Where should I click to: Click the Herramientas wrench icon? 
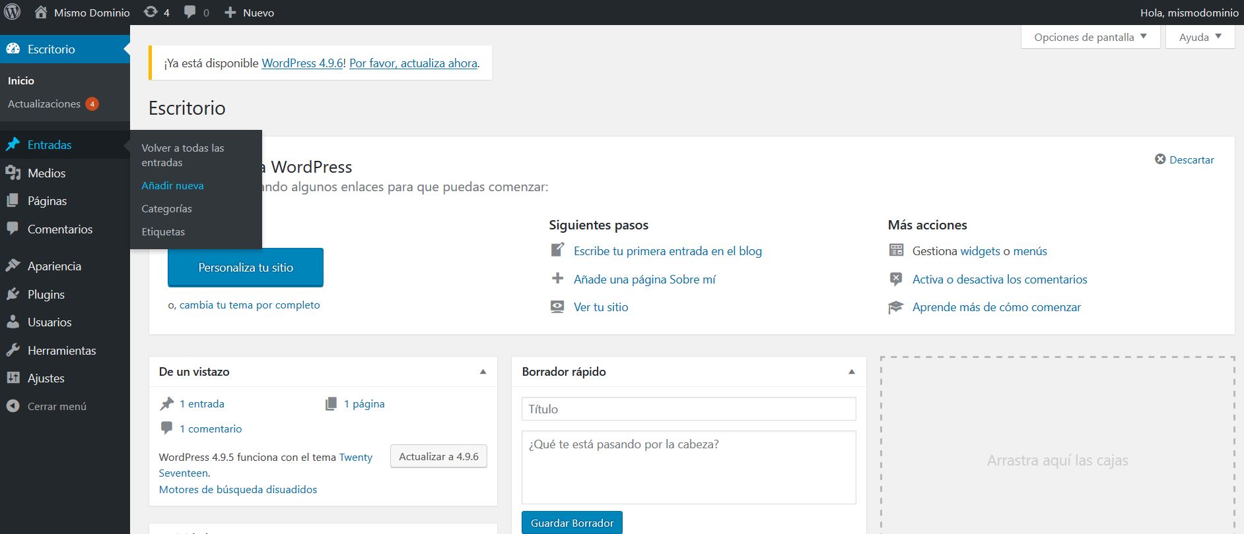coord(13,350)
